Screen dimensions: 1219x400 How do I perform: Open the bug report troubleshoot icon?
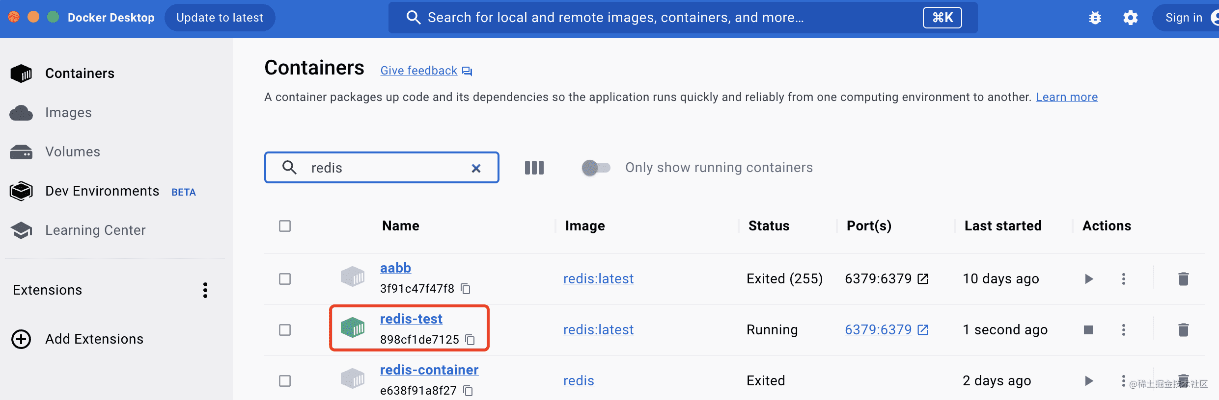tap(1095, 18)
